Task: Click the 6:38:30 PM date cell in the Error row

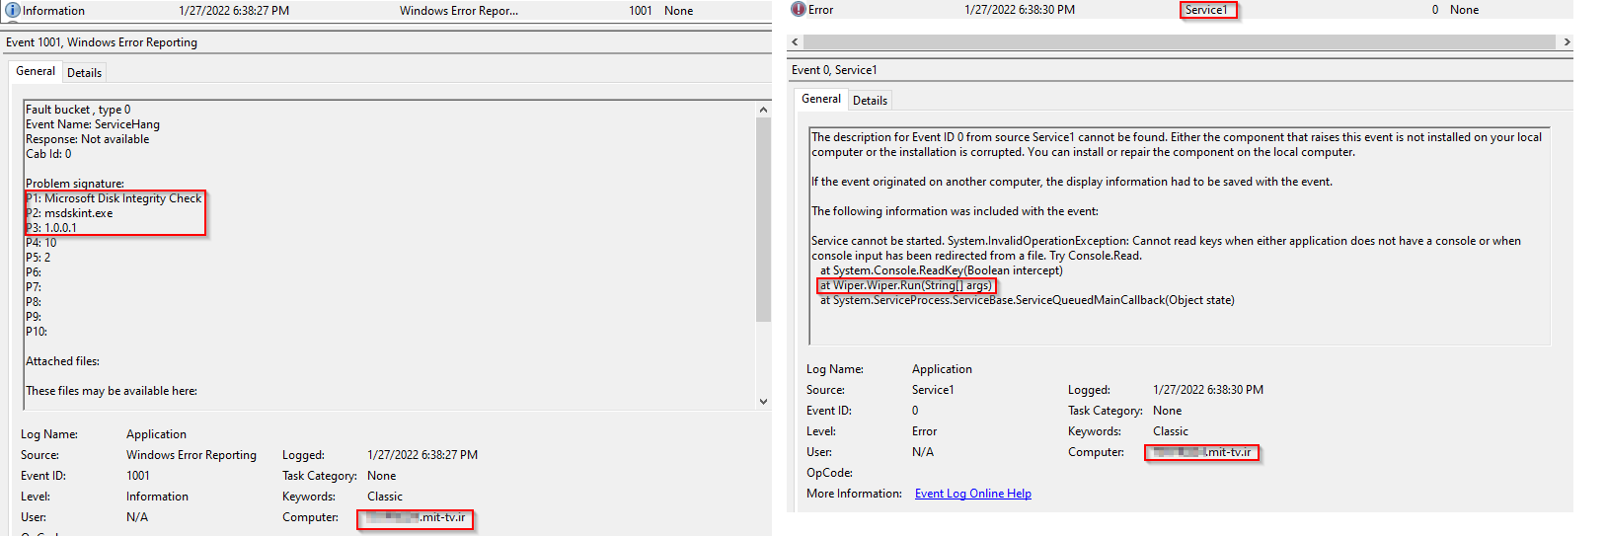Action: (x=1019, y=10)
